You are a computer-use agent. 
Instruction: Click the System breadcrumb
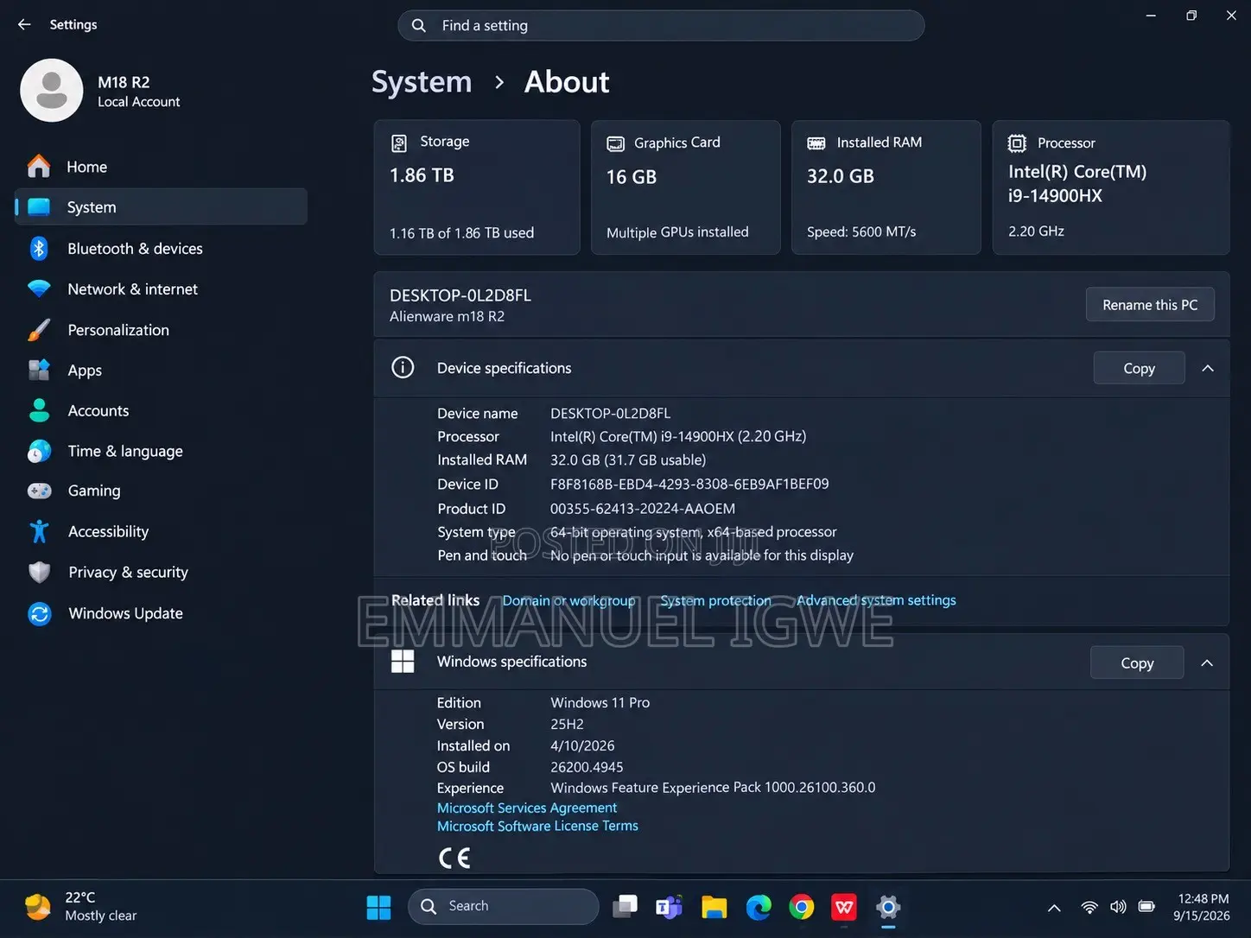(422, 82)
